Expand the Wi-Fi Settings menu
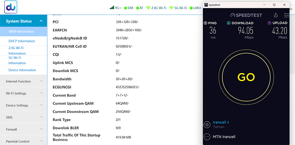Screen dimensions: 295x145 23,94
